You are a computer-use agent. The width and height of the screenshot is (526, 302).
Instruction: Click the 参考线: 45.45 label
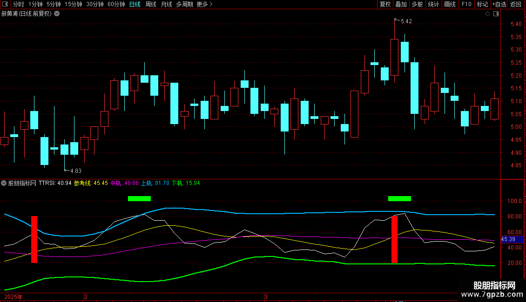[x=91, y=183]
